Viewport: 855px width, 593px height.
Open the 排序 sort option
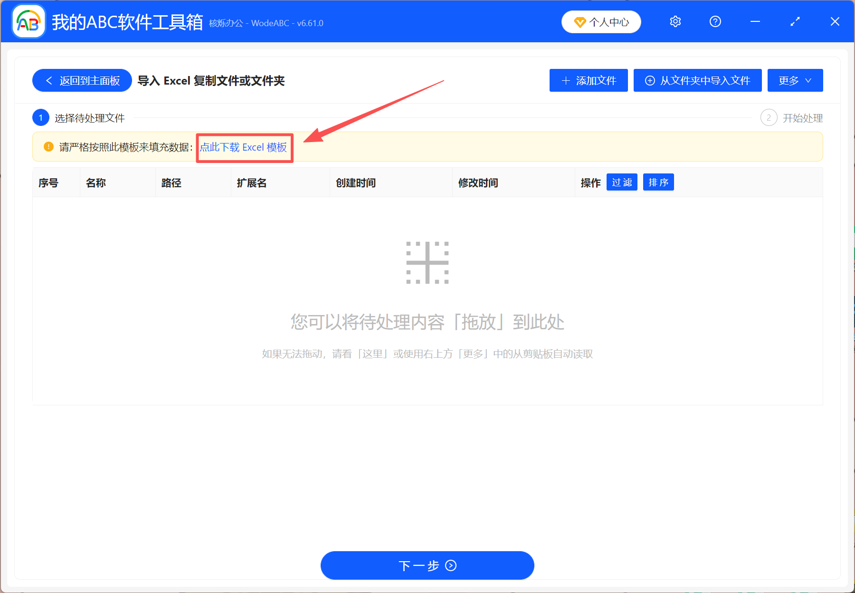tap(658, 182)
